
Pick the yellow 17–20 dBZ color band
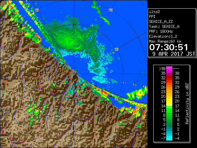click(x=169, y=101)
